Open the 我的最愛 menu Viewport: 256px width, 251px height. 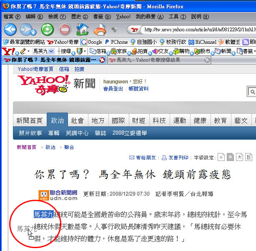click(150, 17)
